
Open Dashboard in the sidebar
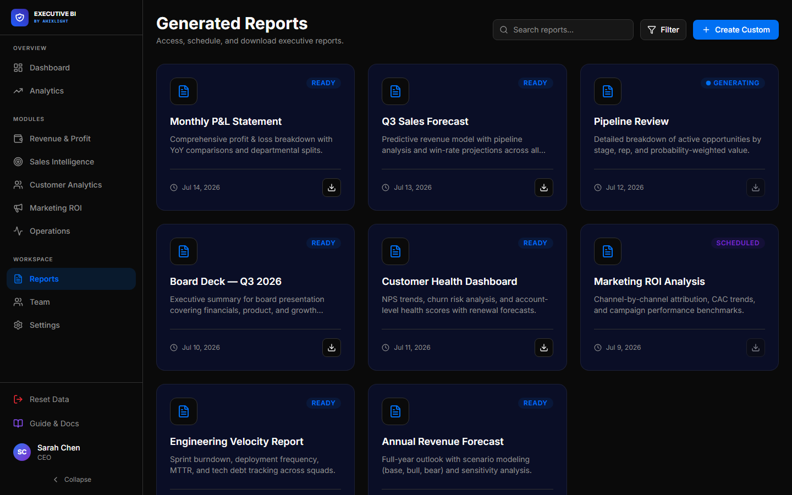[x=71, y=68]
